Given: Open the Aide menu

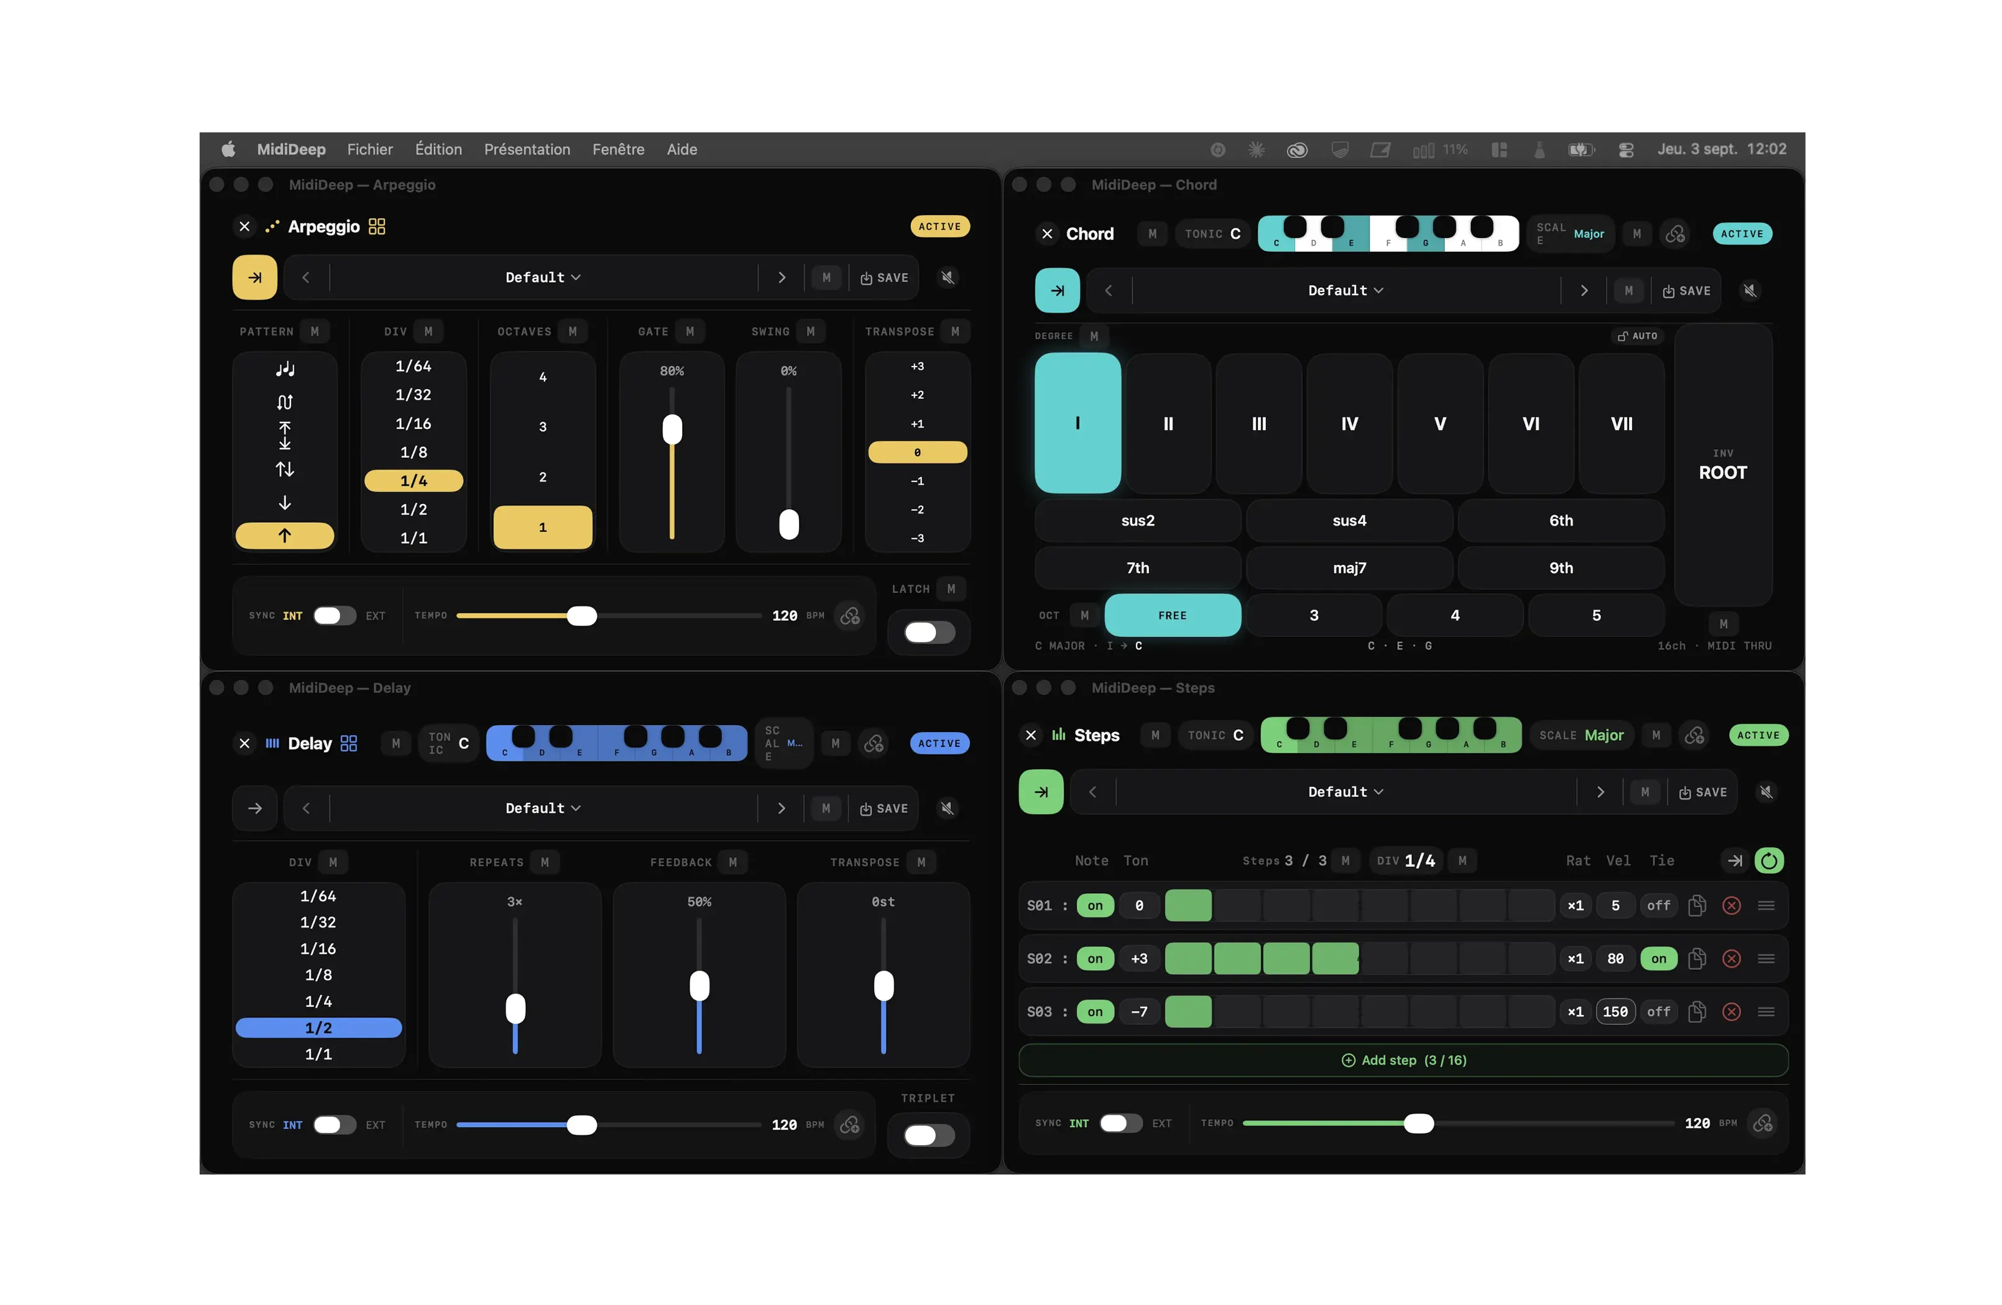Looking at the screenshot, I should (682, 150).
